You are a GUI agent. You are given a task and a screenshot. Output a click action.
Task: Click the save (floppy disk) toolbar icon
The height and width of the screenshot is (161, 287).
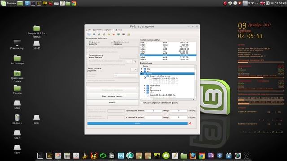click(89, 34)
